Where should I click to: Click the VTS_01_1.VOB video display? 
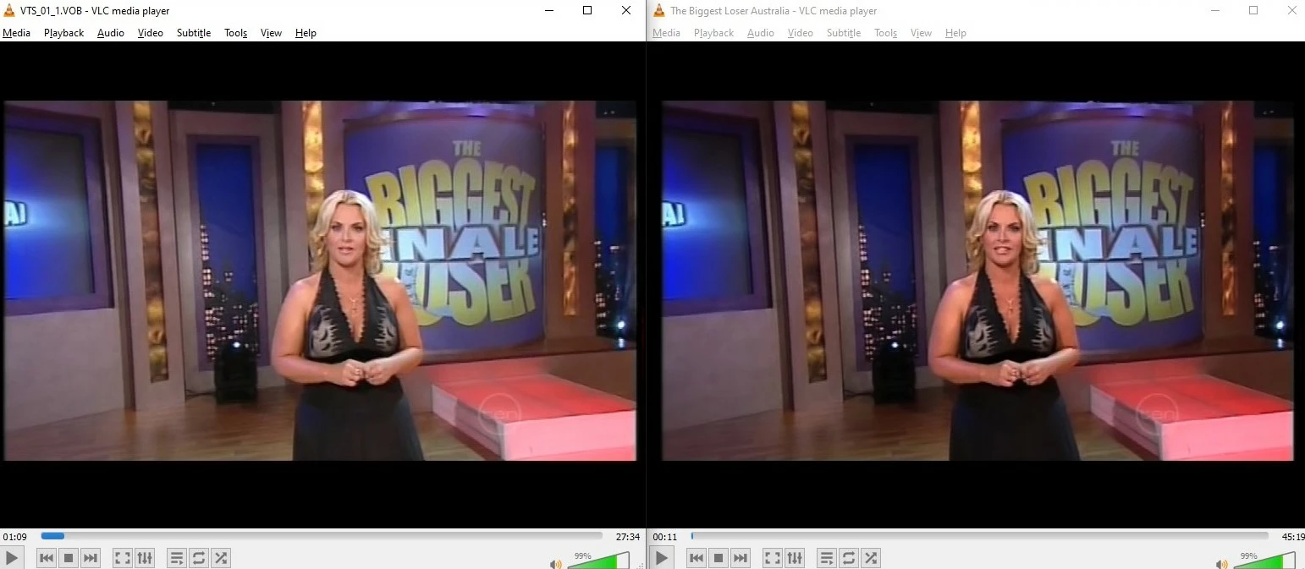point(321,281)
